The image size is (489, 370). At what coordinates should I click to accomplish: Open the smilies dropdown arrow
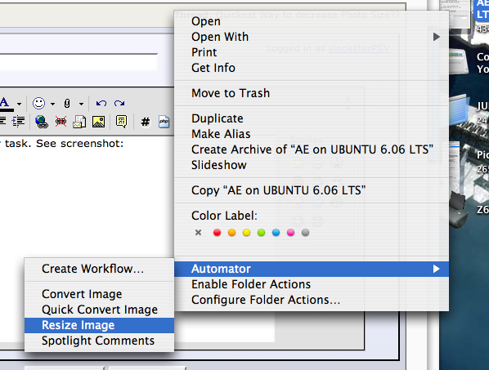pyautogui.click(x=52, y=104)
